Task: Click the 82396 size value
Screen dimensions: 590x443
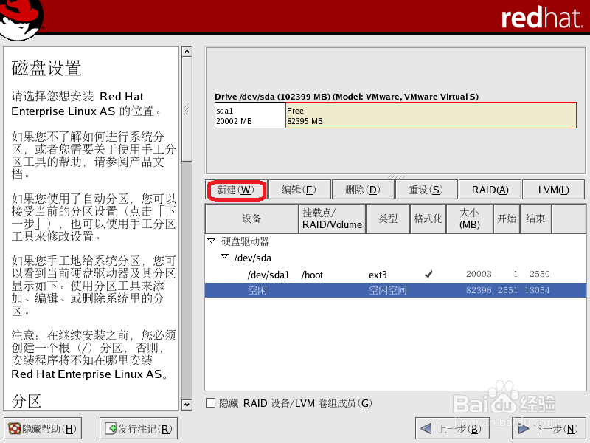Action: coord(479,290)
